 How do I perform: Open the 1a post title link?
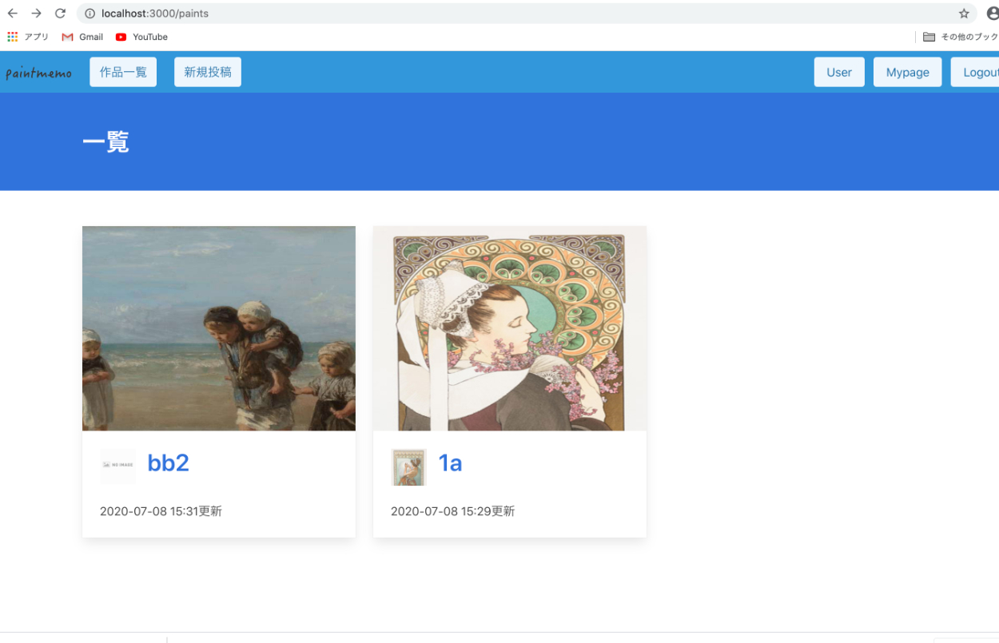click(x=450, y=463)
